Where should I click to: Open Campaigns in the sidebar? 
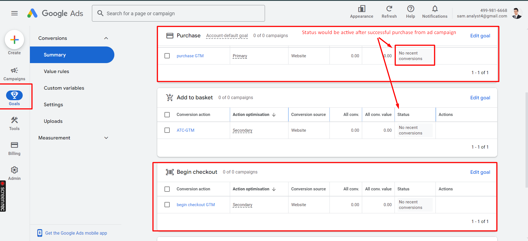(14, 74)
